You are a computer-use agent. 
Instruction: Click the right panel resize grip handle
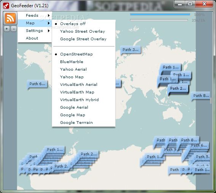pyautogui.click(x=211, y=101)
